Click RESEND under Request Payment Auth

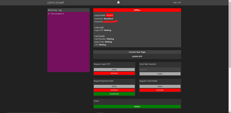coord(114,90)
